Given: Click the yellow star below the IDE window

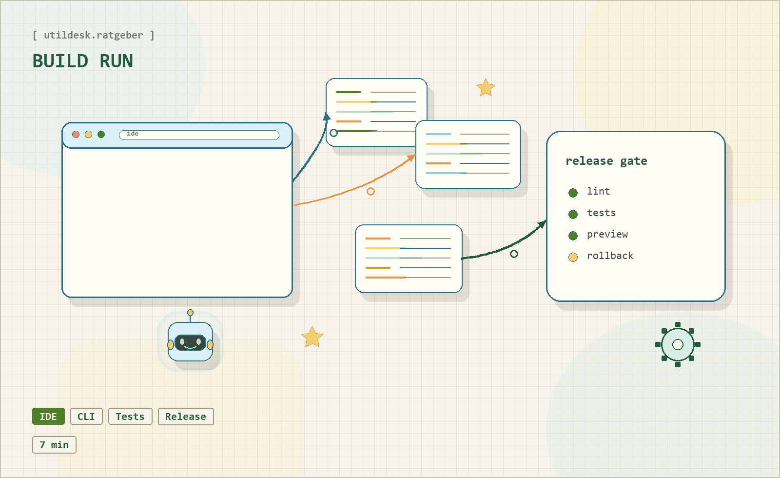Looking at the screenshot, I should [312, 337].
